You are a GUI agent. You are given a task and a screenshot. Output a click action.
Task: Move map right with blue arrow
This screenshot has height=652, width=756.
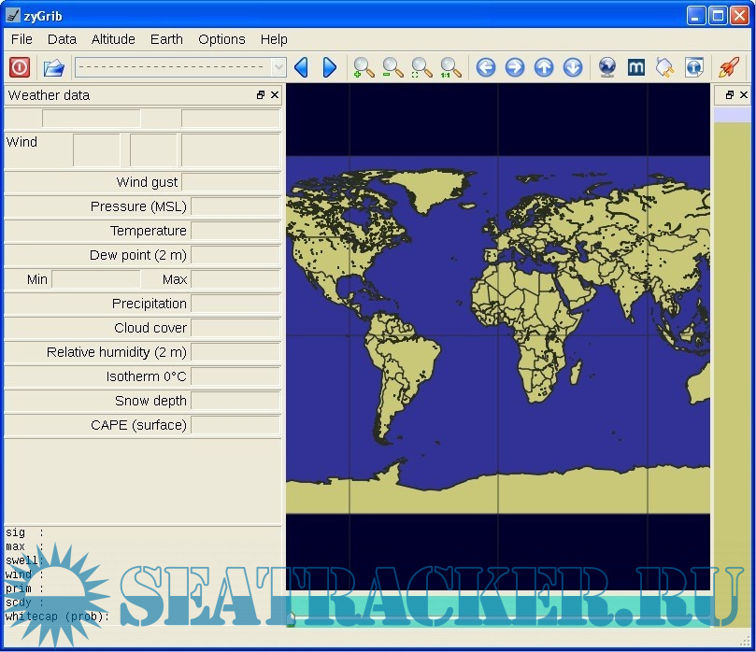(514, 67)
